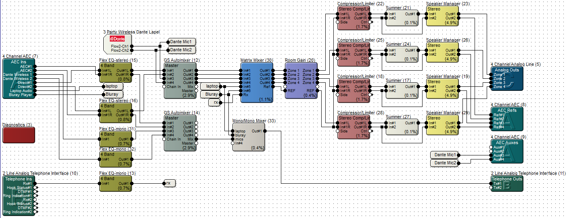The height and width of the screenshot is (218, 567).
Task: Click the Dante Mic2 tag beside the Dante block
Action: point(182,50)
